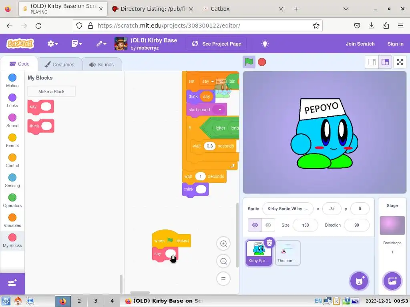Open the start sound dropdown arrow
Viewport: 410px width, 307px height.
(x=220, y=110)
